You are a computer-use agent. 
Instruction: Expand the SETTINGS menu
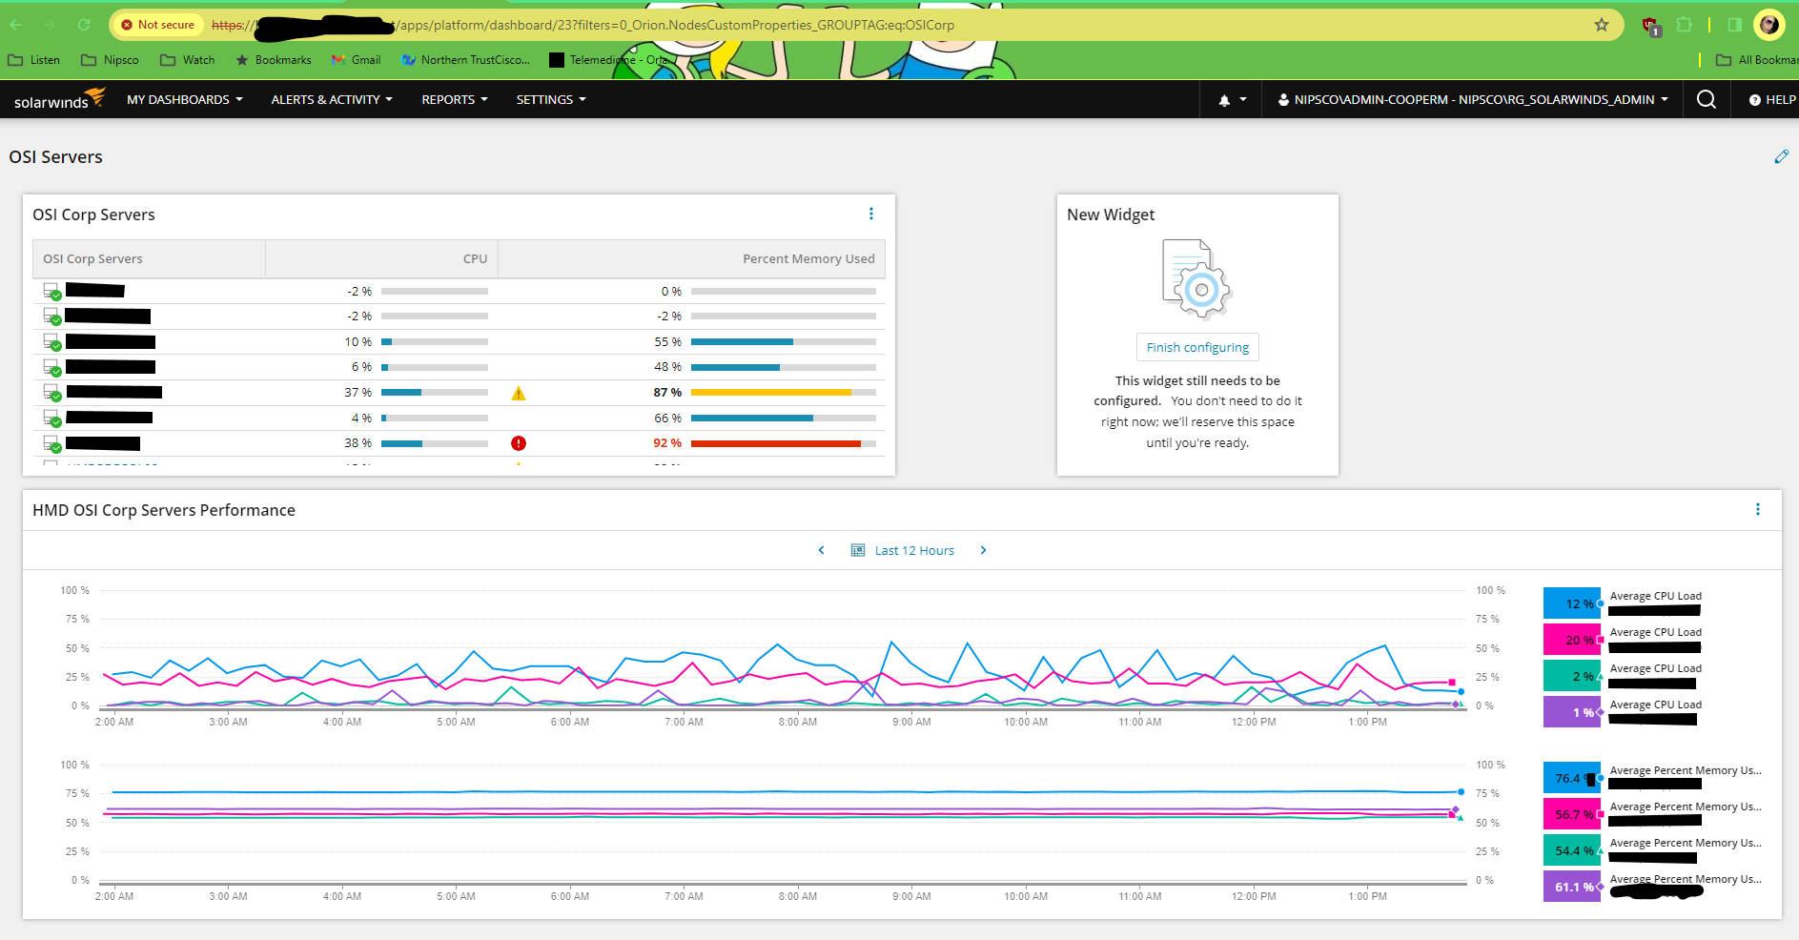[551, 99]
